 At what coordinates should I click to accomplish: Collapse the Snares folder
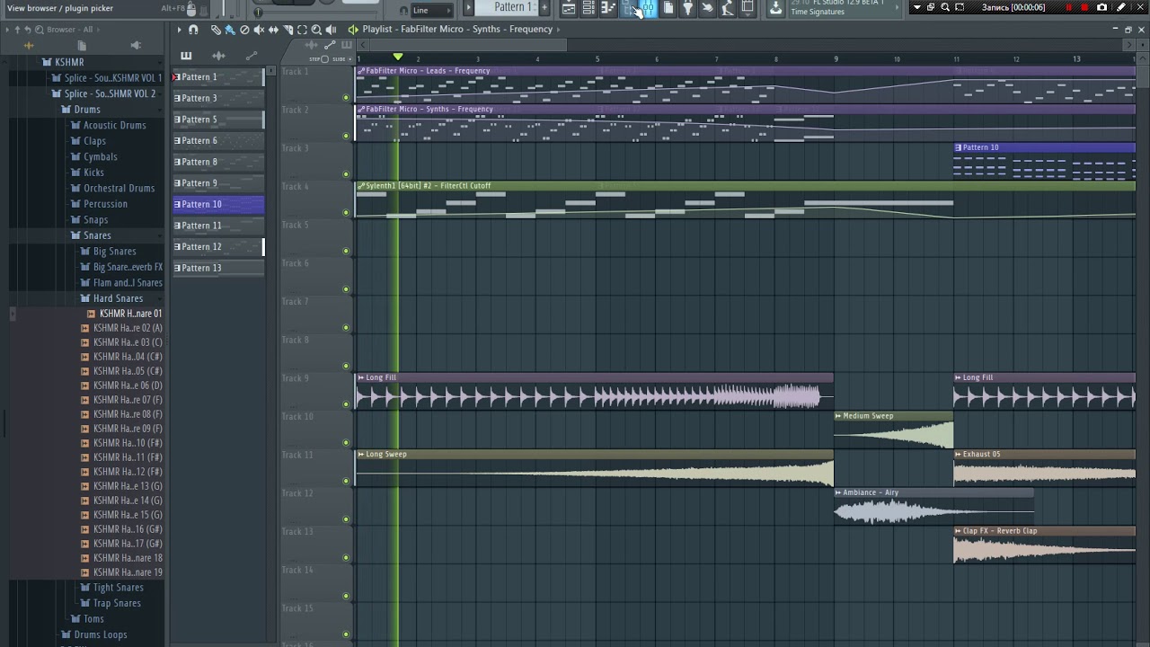97,235
